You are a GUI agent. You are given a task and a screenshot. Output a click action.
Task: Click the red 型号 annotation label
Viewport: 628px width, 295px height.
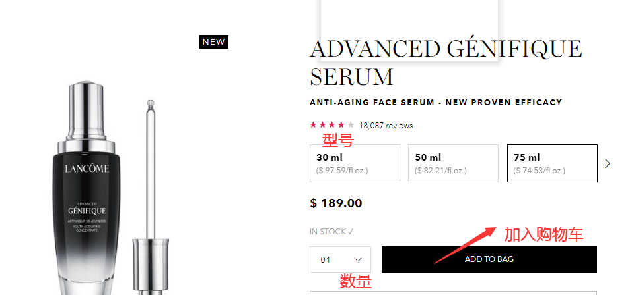point(337,140)
